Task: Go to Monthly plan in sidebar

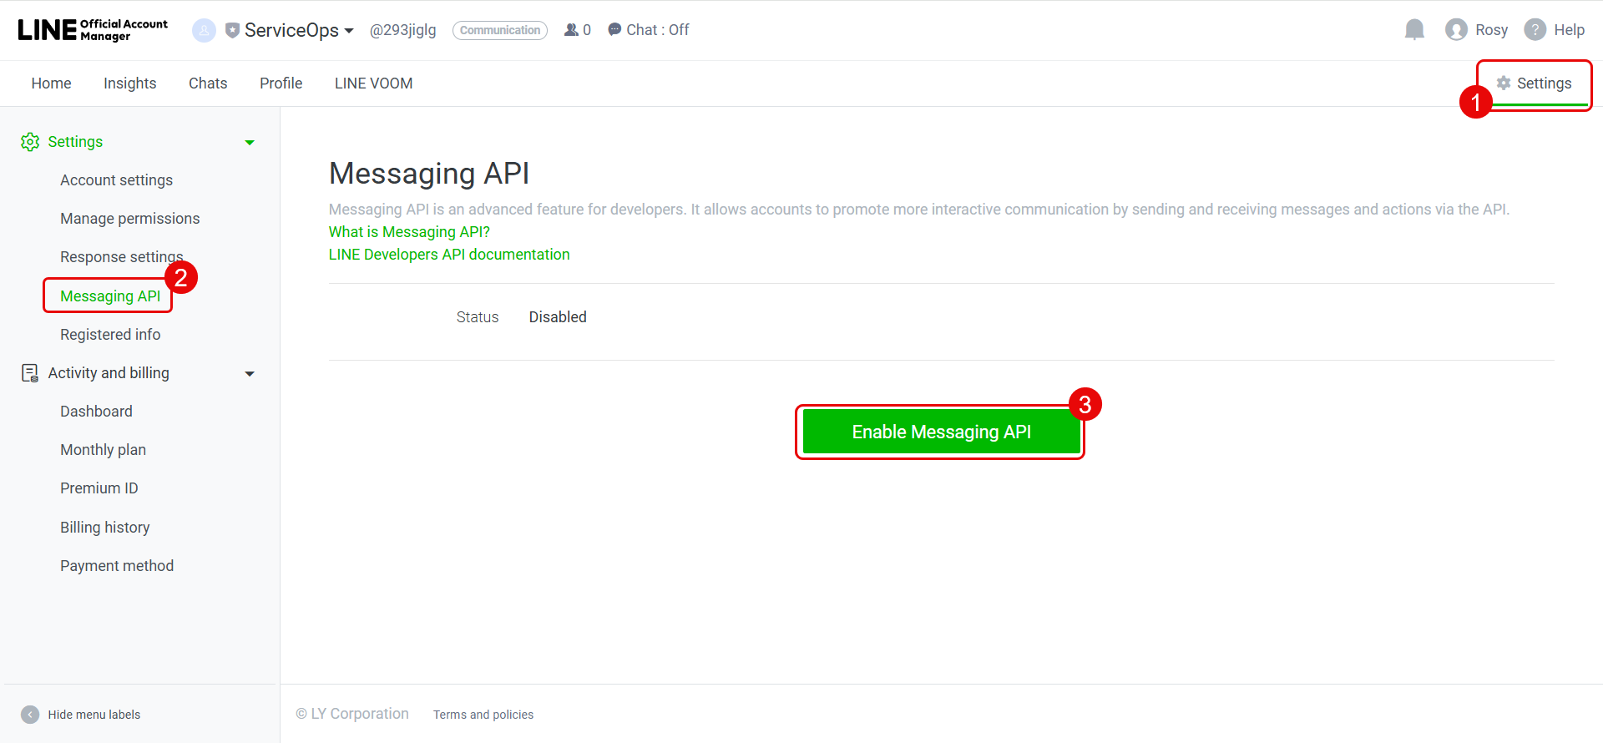Action: point(103,450)
